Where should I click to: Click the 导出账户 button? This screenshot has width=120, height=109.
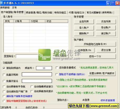106,28
